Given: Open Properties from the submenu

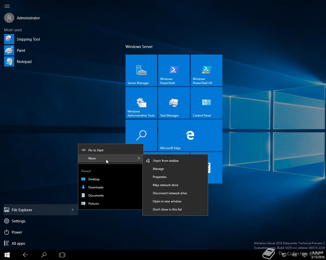Looking at the screenshot, I should (175, 177).
